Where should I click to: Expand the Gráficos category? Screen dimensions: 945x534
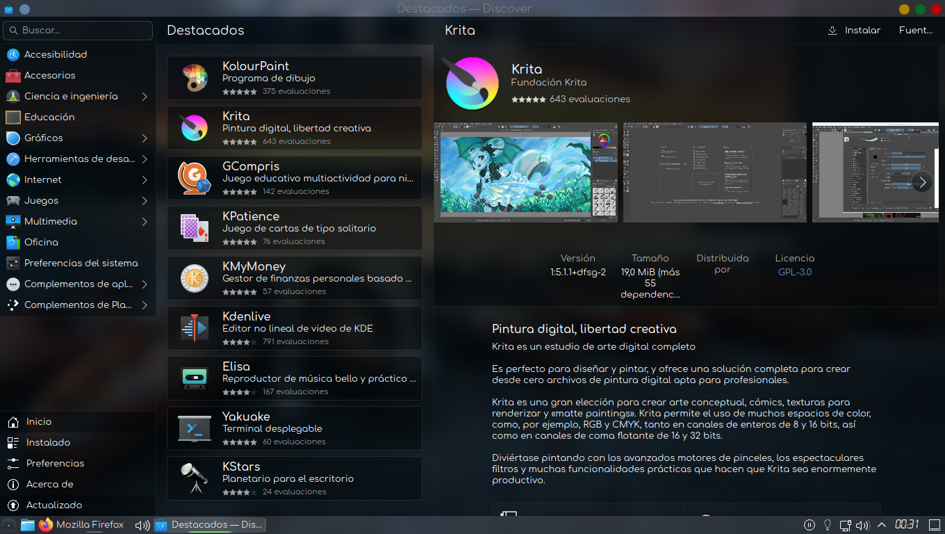[x=145, y=138]
